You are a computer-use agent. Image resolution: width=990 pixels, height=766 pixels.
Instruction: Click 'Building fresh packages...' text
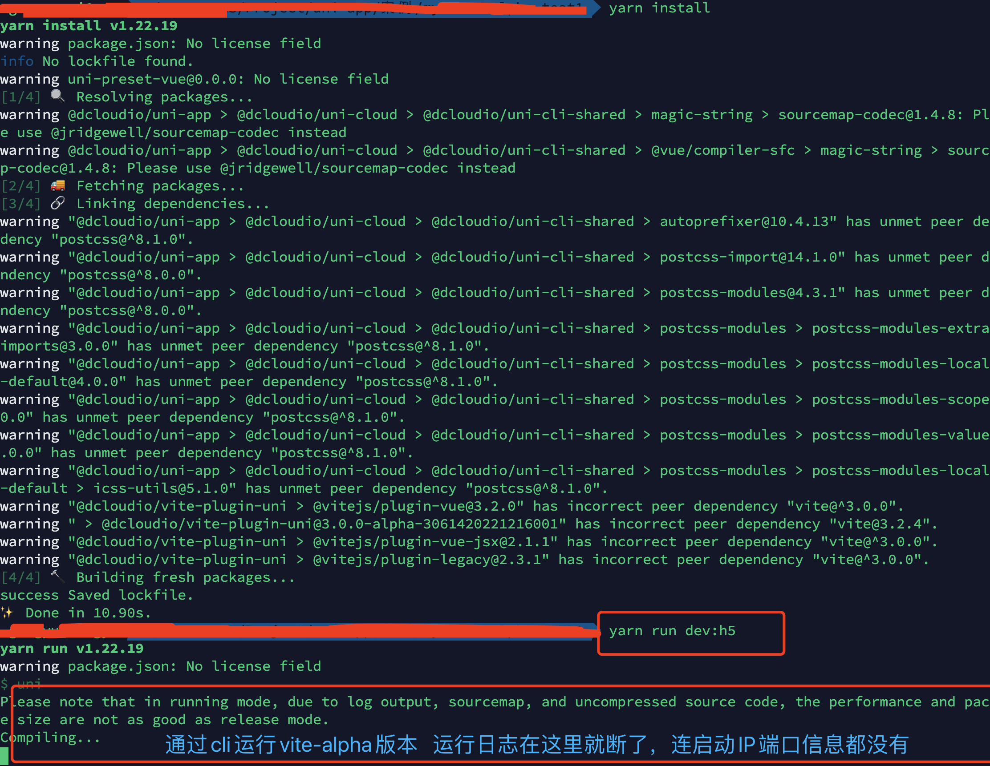[x=185, y=577]
